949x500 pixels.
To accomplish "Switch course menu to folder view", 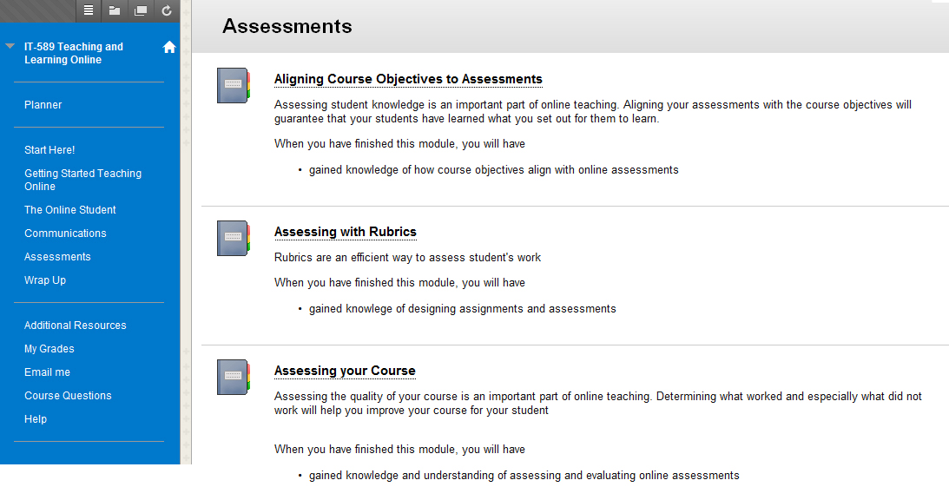I will coord(114,10).
